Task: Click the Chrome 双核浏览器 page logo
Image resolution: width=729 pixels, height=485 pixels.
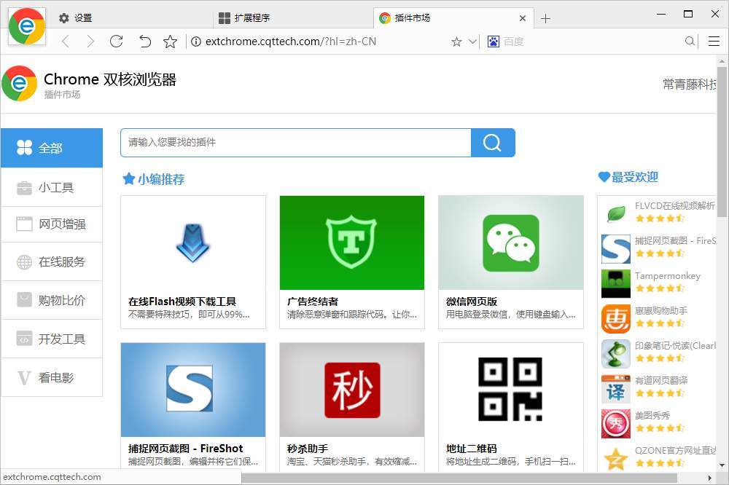Action: 19,84
